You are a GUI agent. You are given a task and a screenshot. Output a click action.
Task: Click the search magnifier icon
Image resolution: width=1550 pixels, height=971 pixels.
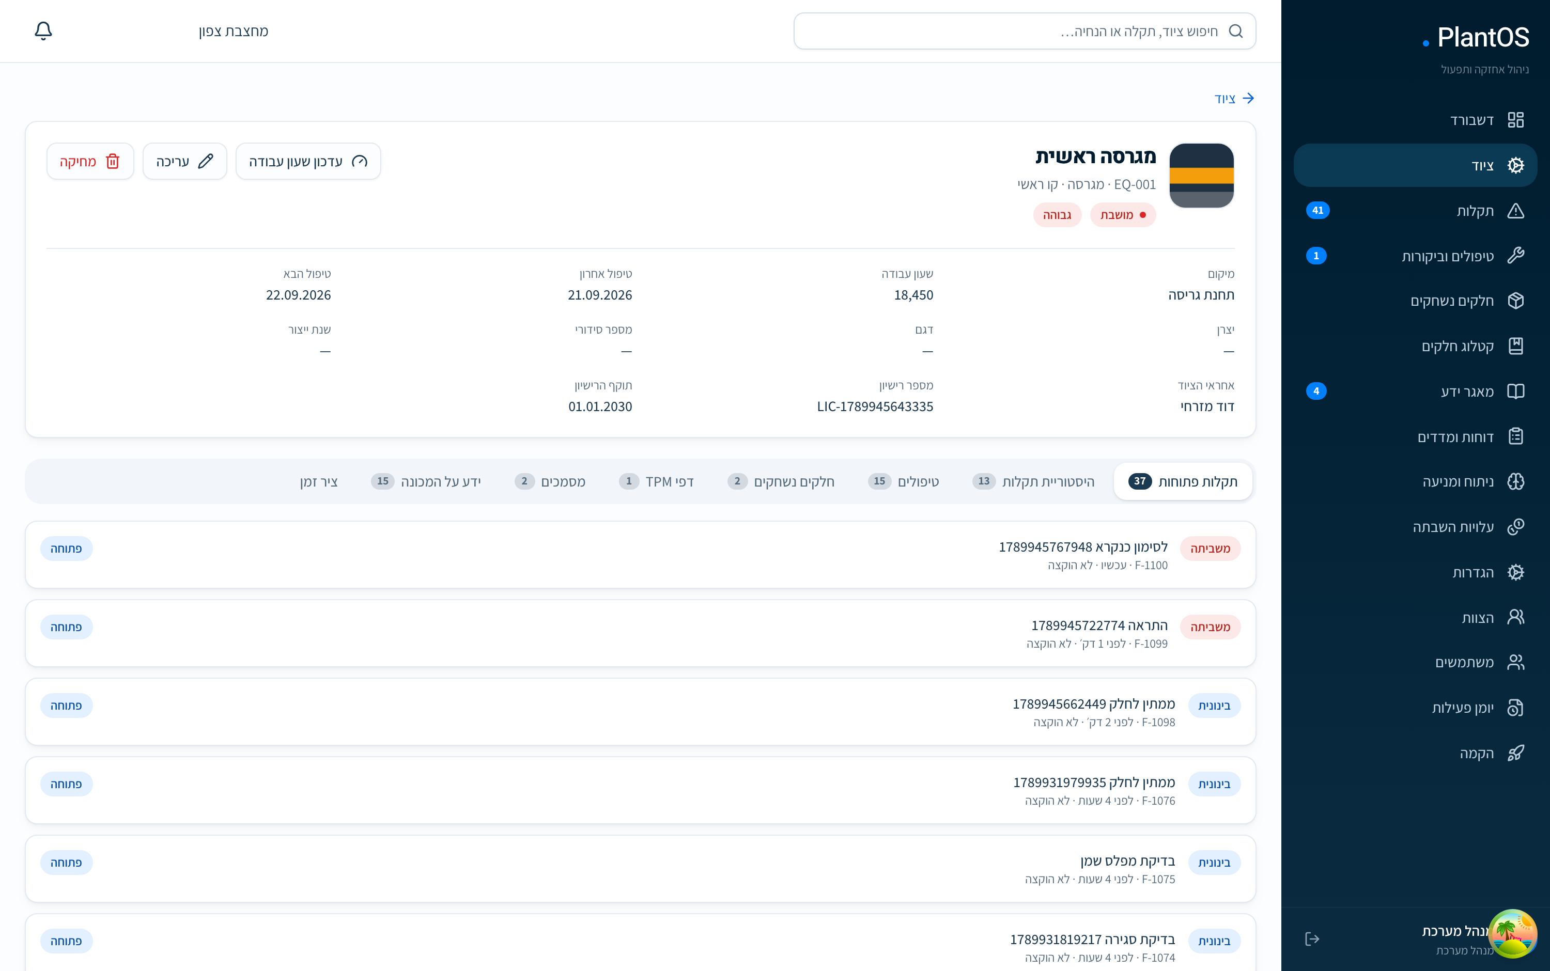(1235, 31)
